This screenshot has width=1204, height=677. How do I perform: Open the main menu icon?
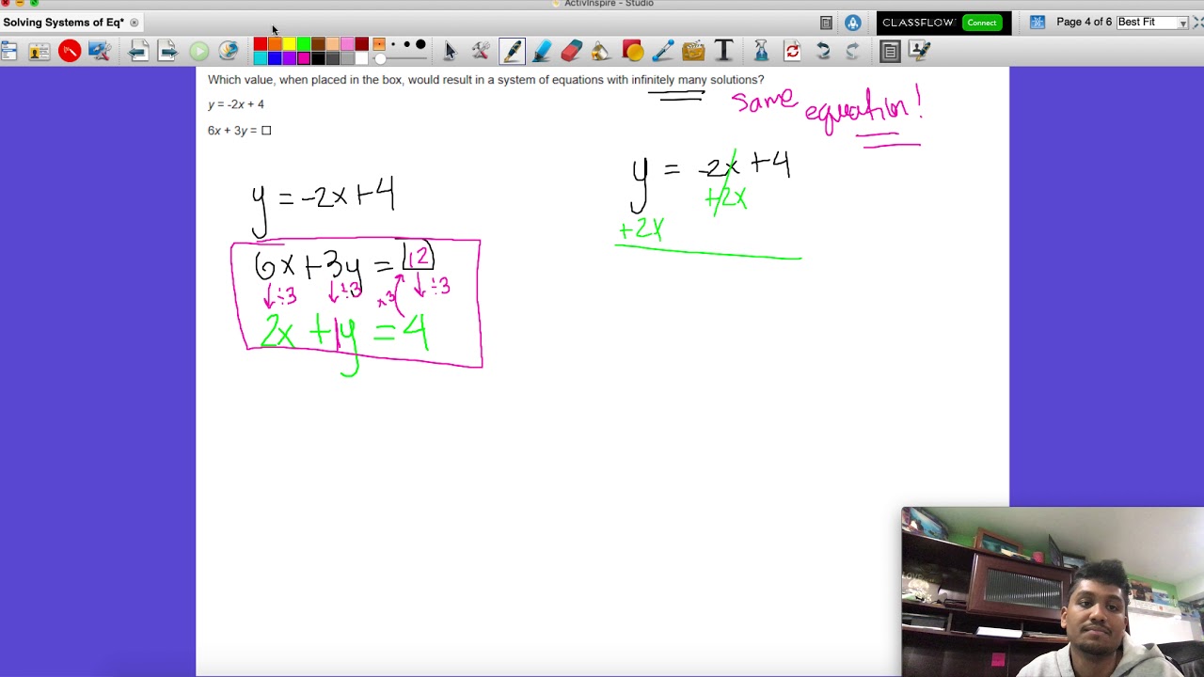coord(8,51)
